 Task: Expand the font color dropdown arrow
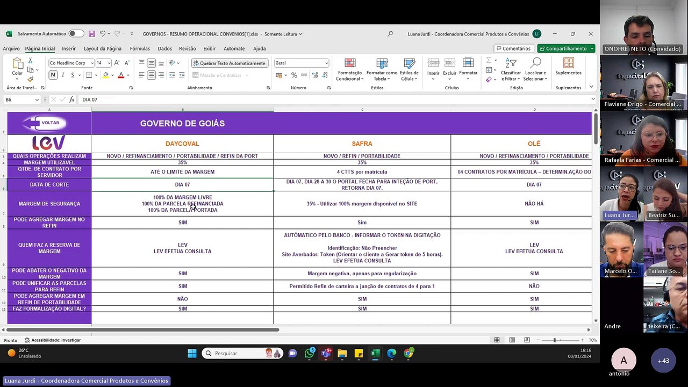click(x=128, y=75)
